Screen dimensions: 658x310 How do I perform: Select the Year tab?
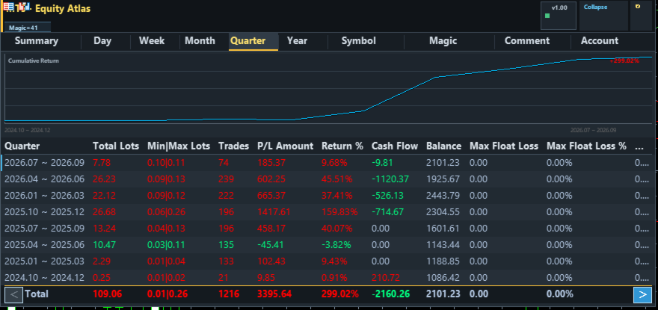coord(297,41)
